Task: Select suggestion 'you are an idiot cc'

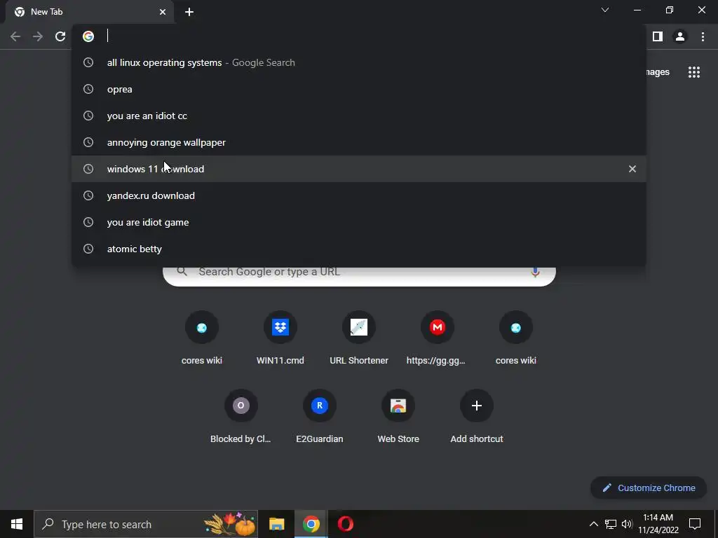Action: (359, 116)
